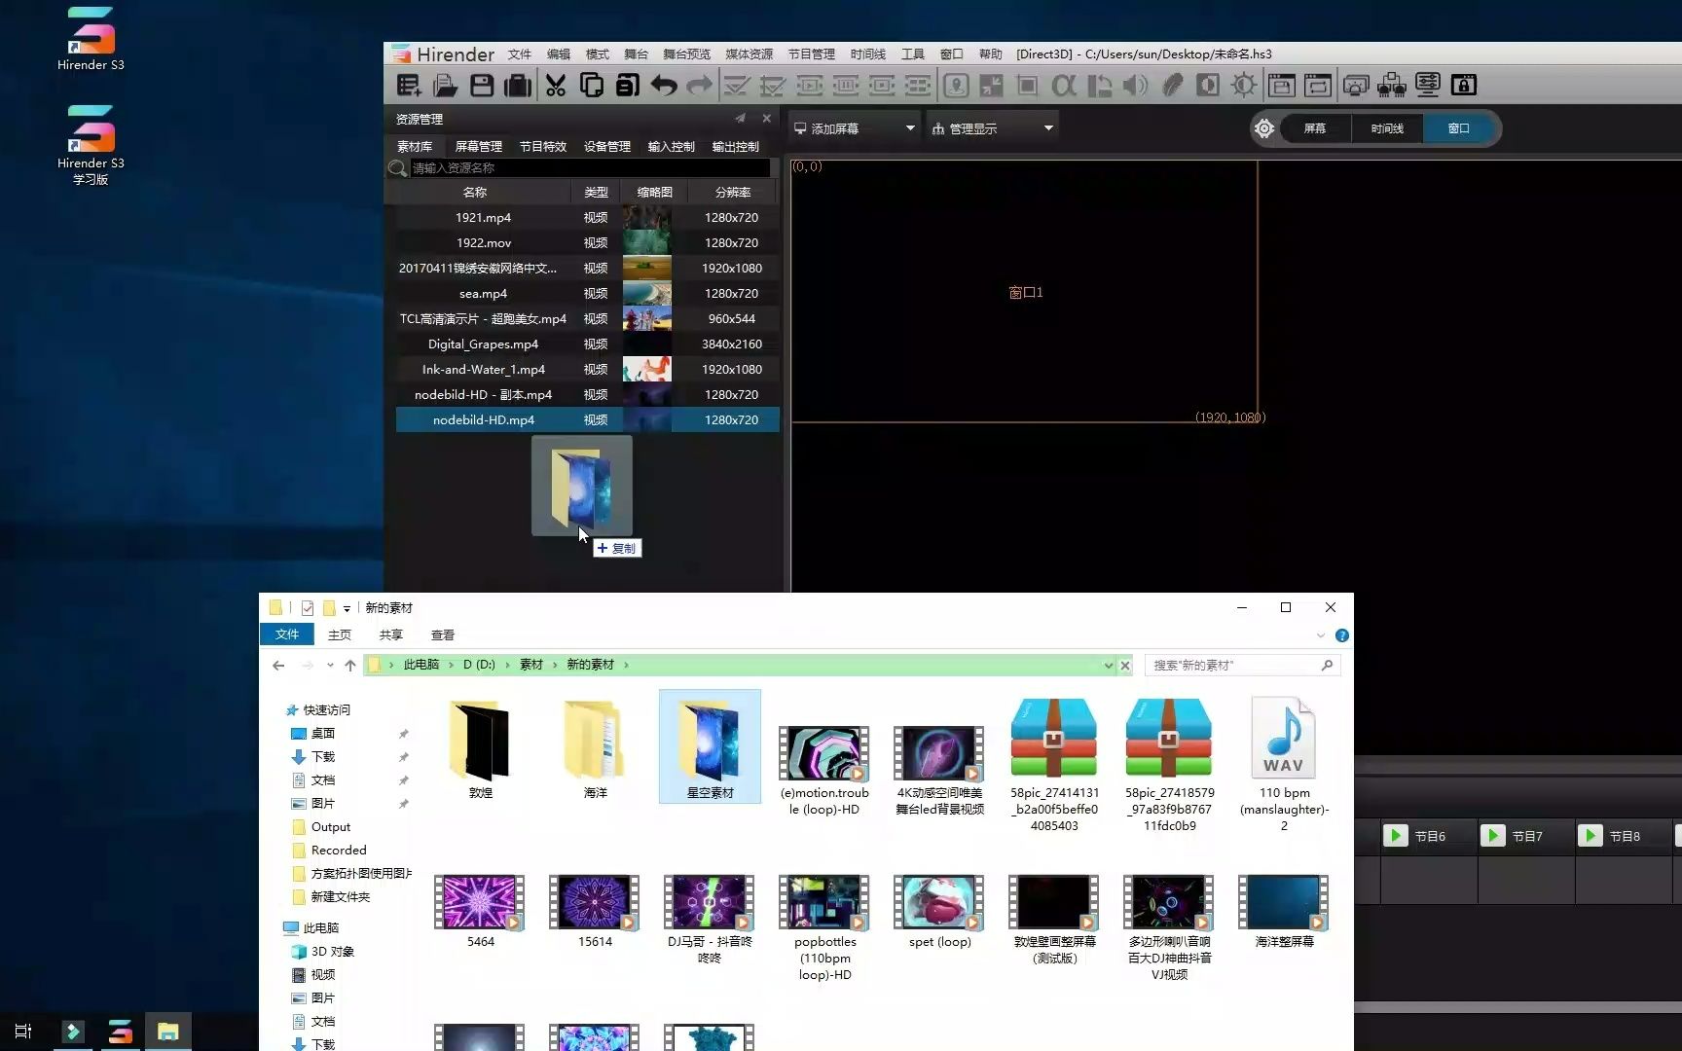Viewport: 1682px width, 1051px height.
Task: Click the briefcase package icon in Hirender toolbar
Action: 518,86
